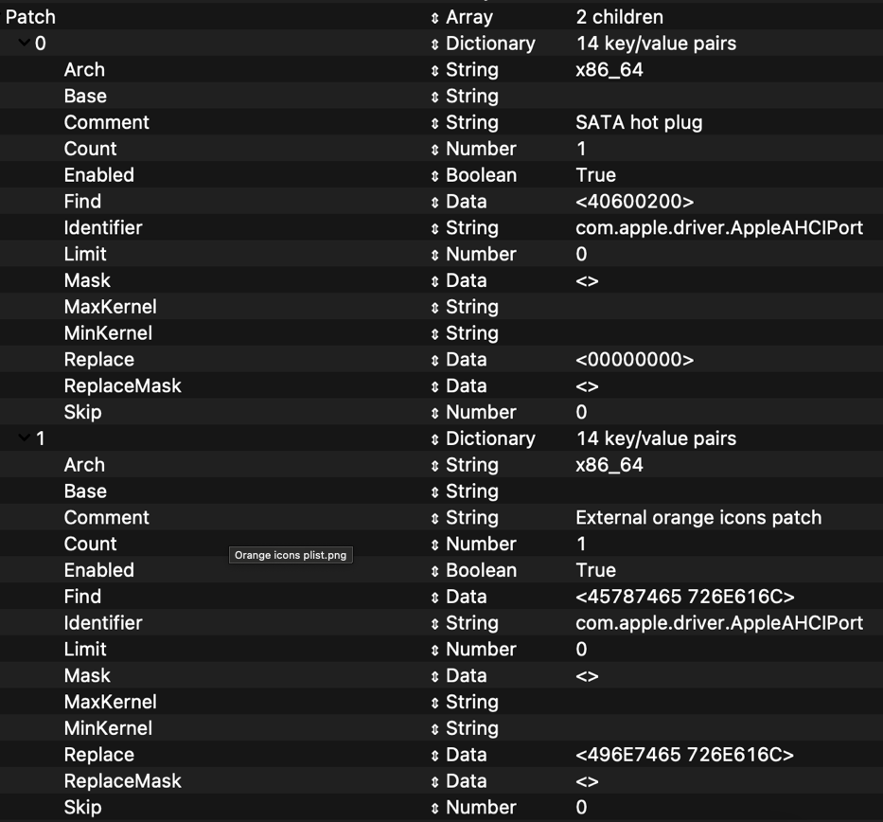
Task: Select the second ReplaceMask key row
Action: coord(122,781)
